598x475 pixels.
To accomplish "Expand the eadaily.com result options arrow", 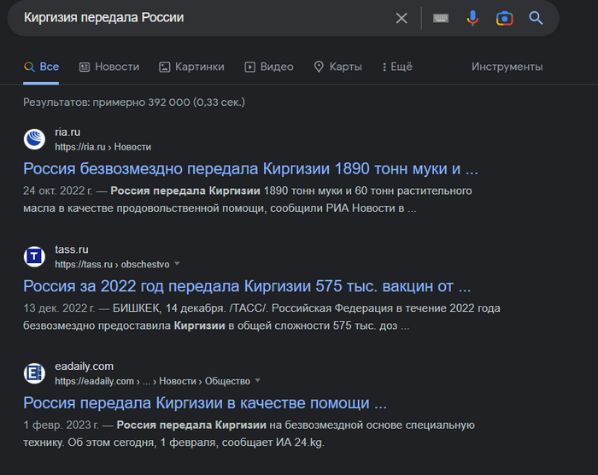I will coord(258,381).
